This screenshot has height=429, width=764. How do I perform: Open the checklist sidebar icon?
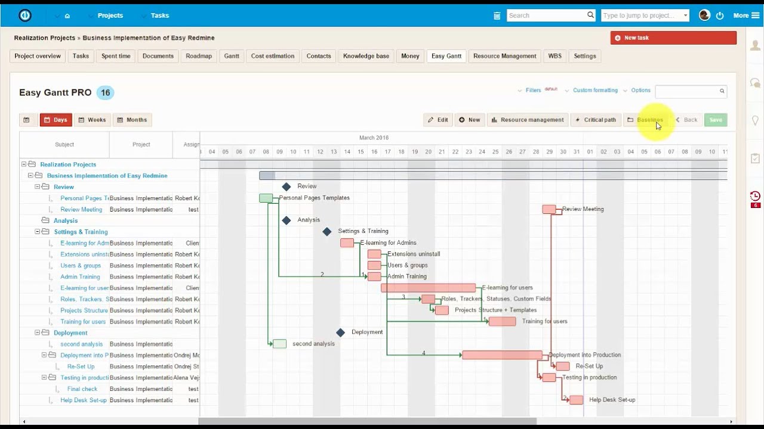point(756,158)
